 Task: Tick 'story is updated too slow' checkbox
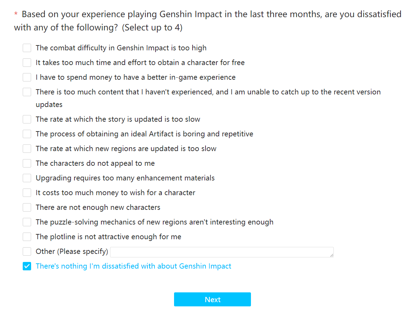pyautogui.click(x=27, y=119)
